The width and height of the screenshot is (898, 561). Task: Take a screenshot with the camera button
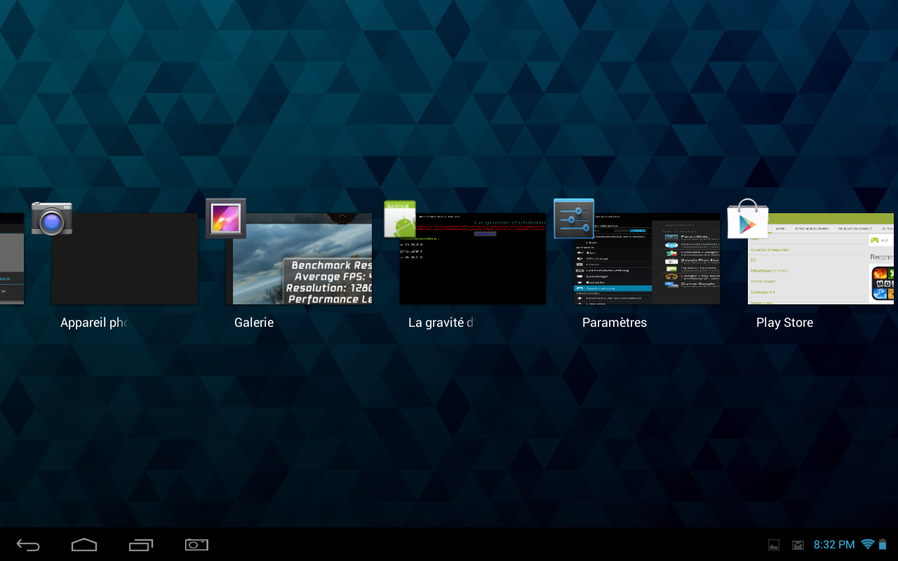[x=196, y=545]
